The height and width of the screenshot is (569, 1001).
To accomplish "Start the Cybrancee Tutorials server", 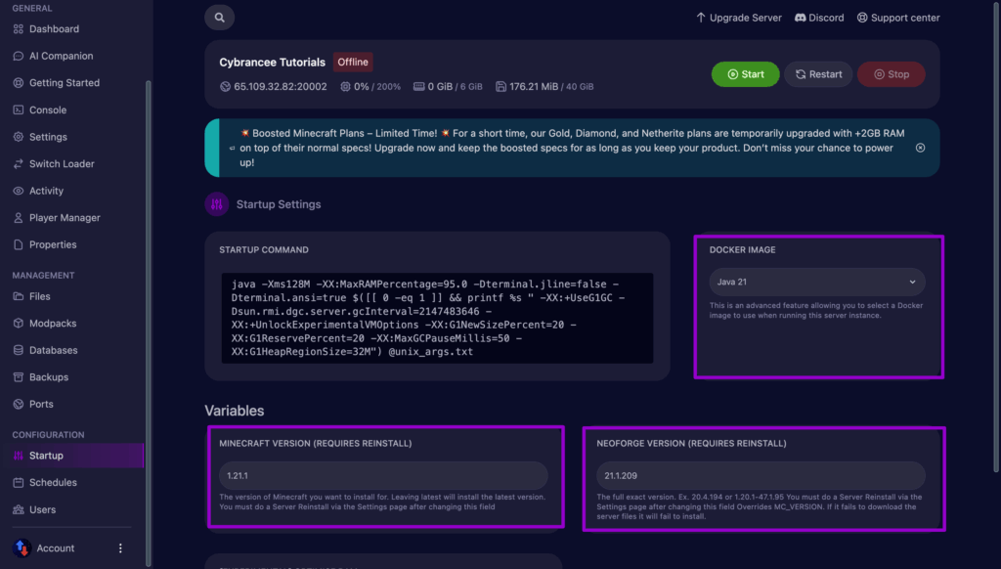I will (x=745, y=73).
